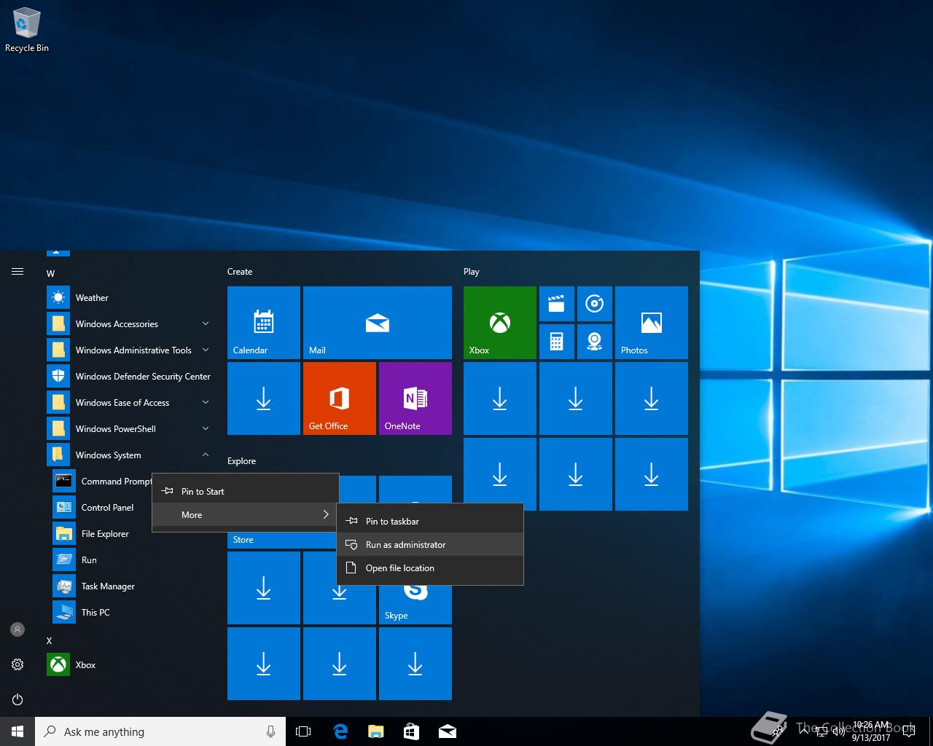The width and height of the screenshot is (933, 746).
Task: Open the Power options button
Action: click(x=17, y=699)
